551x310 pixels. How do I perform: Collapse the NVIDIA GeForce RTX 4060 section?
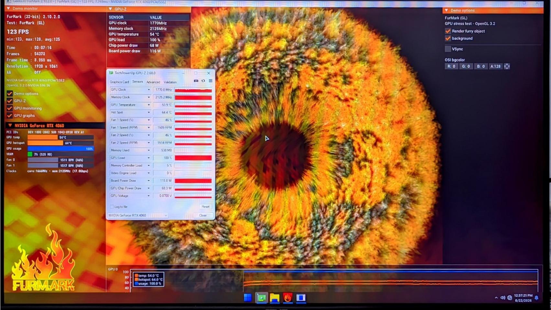(x=10, y=126)
